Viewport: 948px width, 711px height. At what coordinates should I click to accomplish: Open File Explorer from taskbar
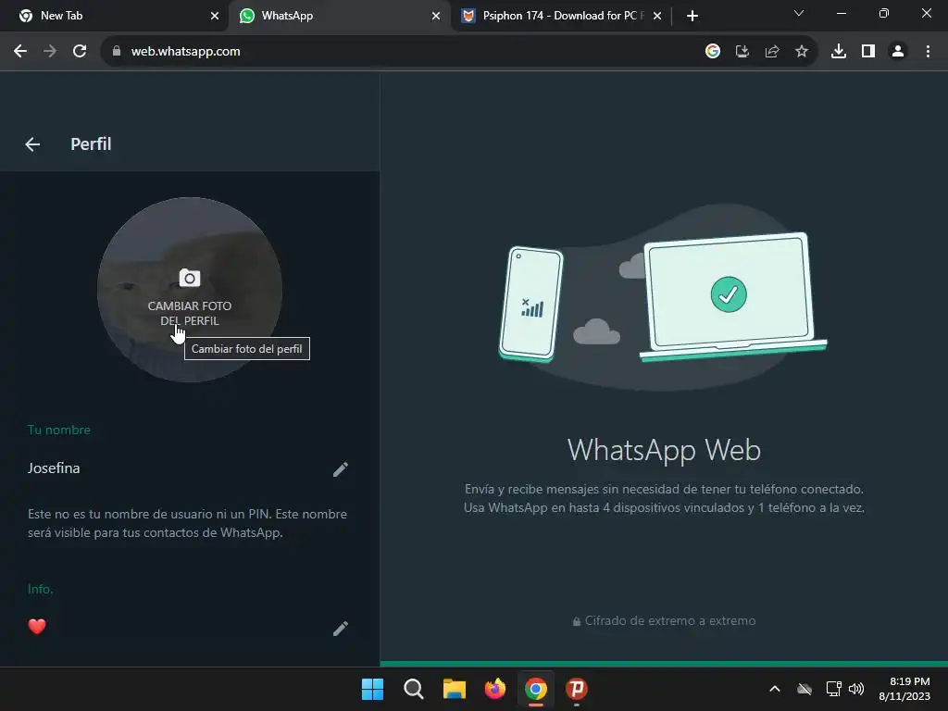[x=454, y=689]
